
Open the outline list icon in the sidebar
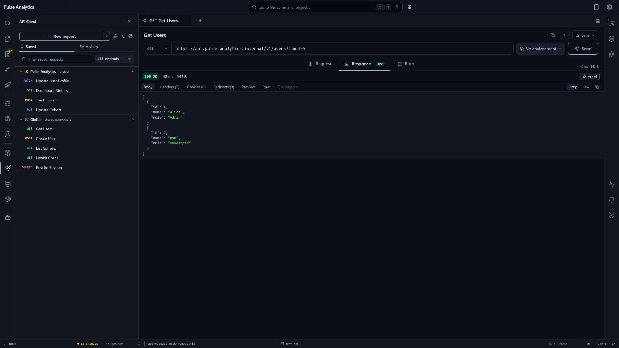[8, 103]
